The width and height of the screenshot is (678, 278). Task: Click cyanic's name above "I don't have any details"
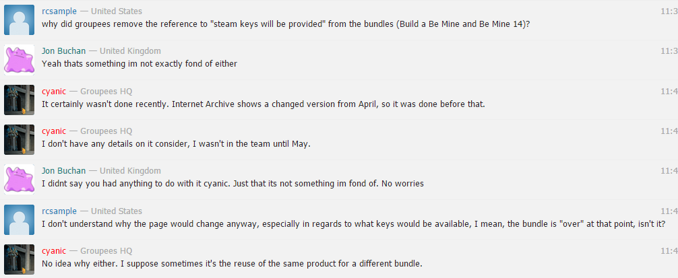click(54, 131)
